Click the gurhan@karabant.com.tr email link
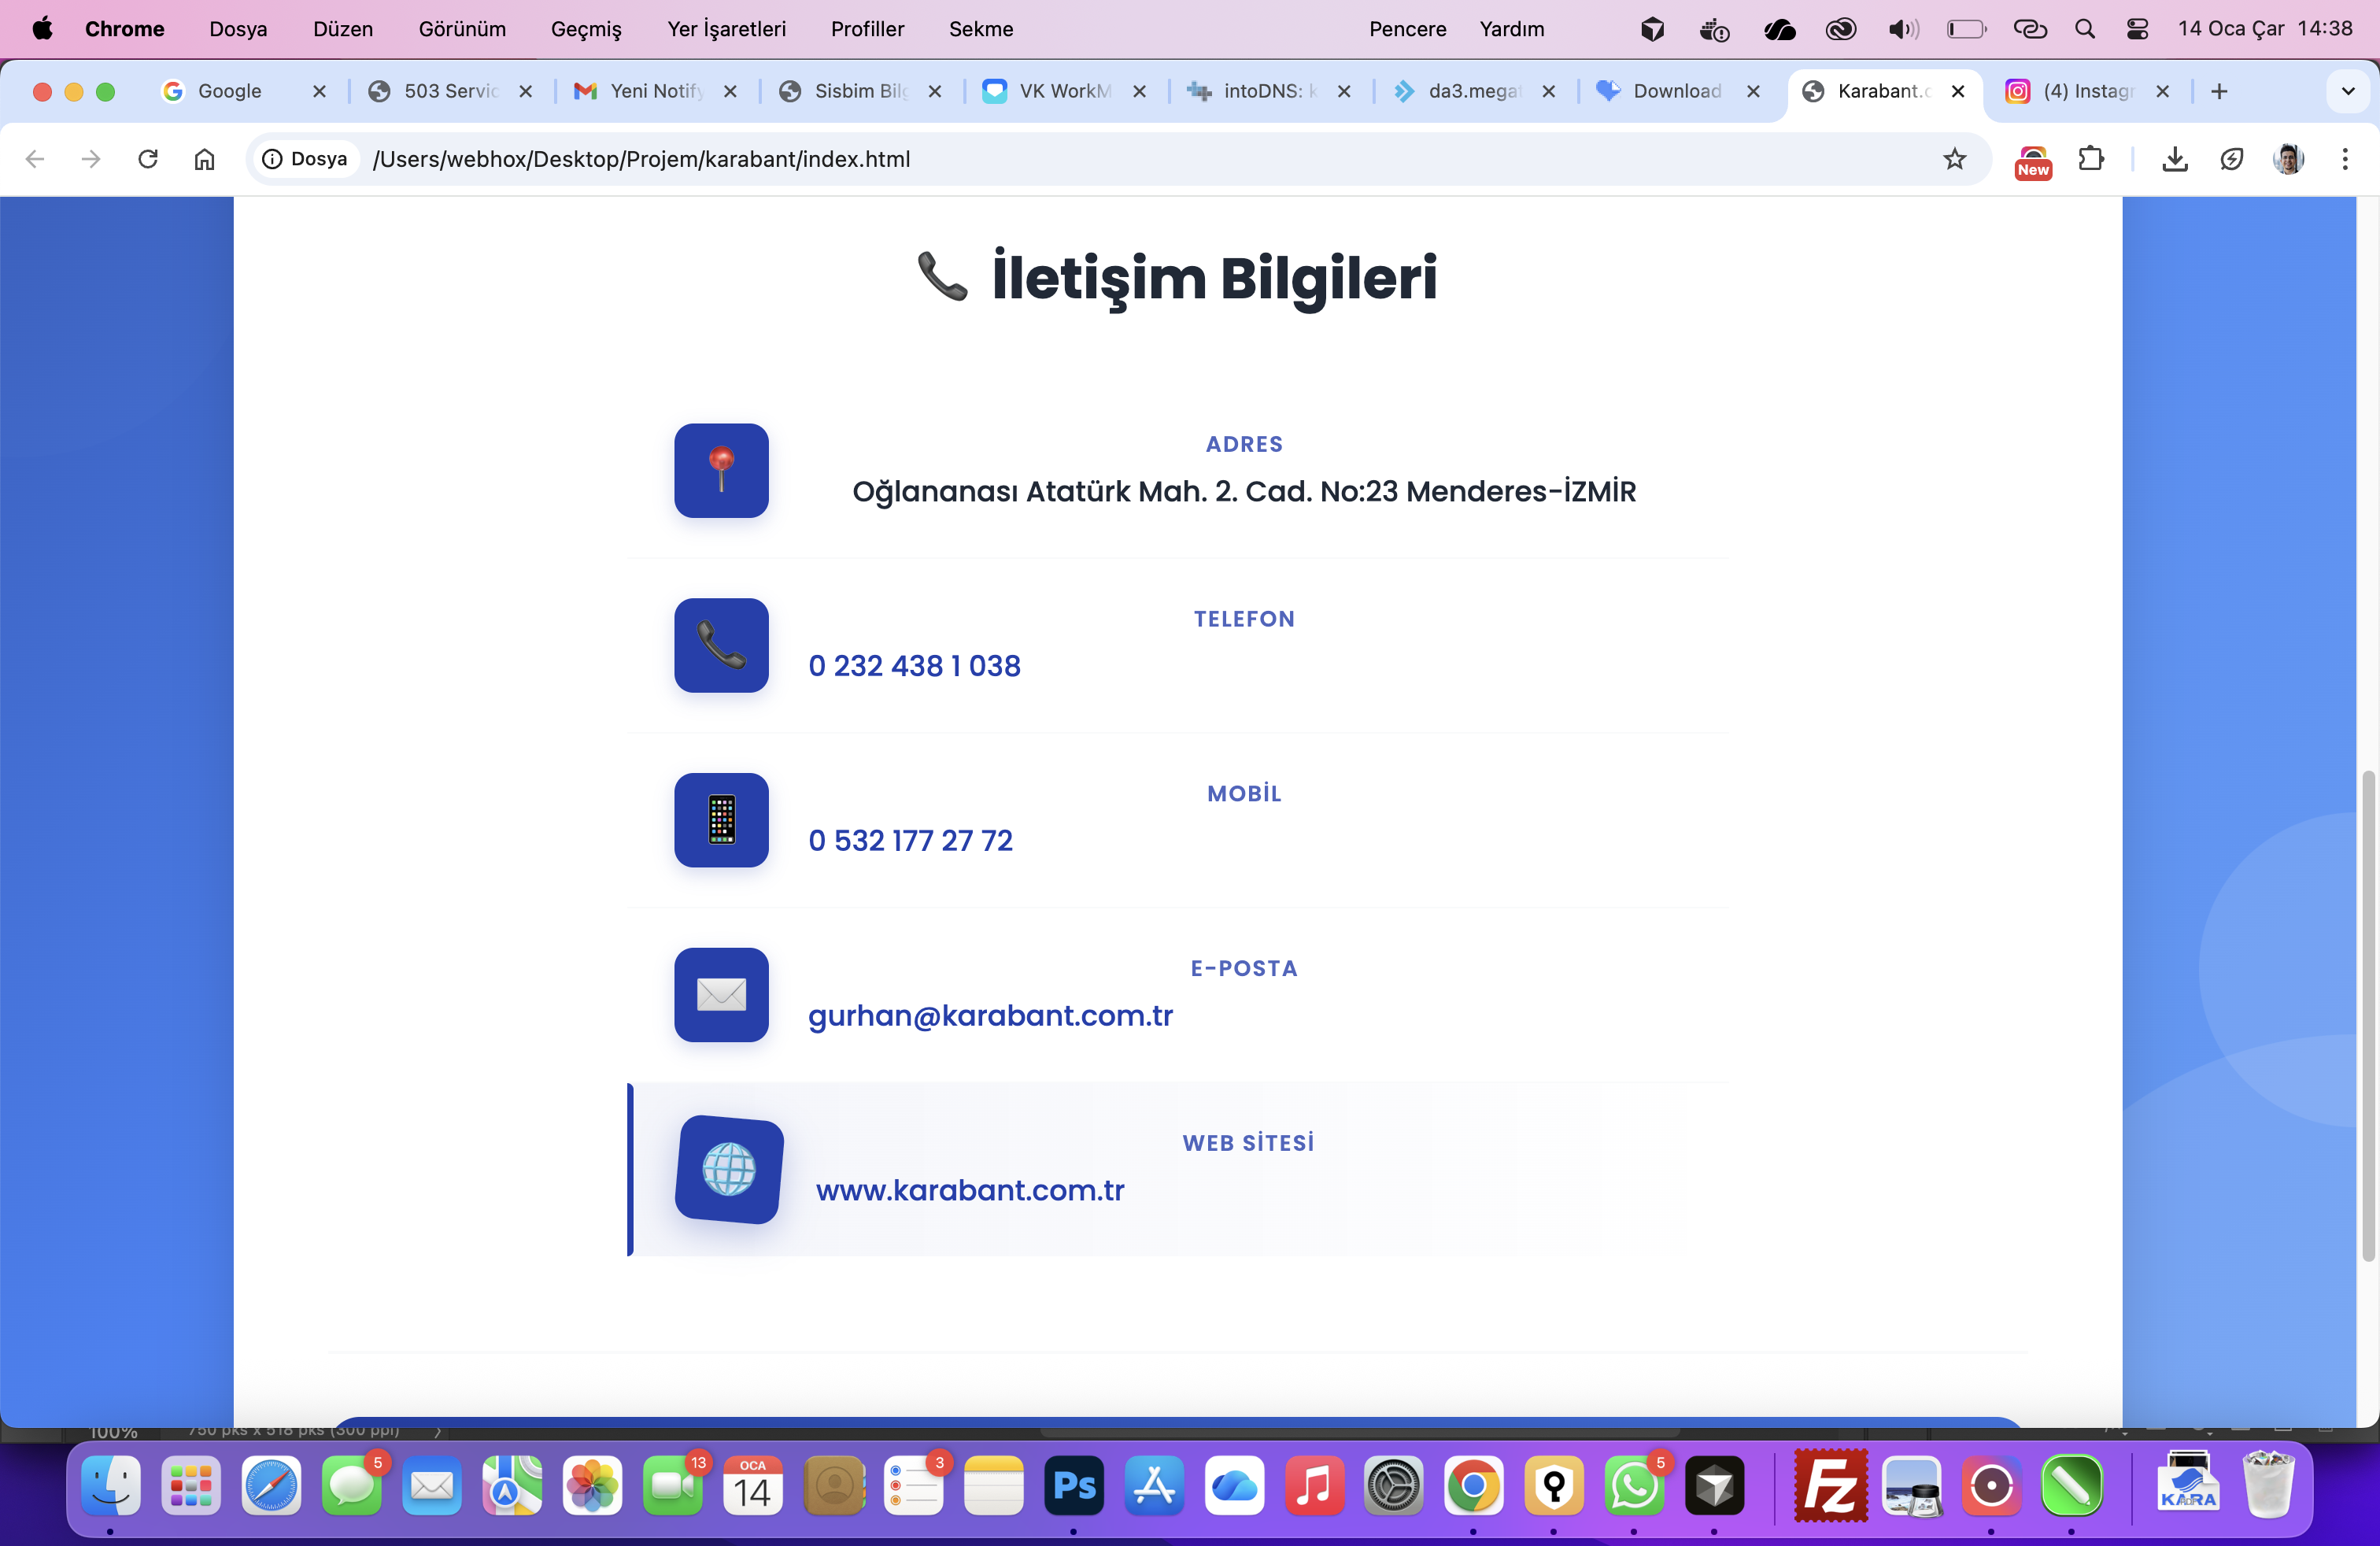This screenshot has height=1546, width=2380. point(990,1016)
